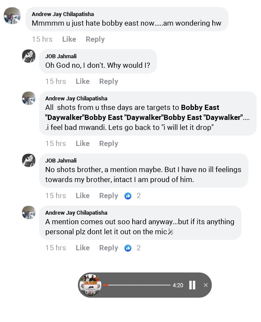Open JOB Jahmali's avatar on 'No shots brother' reply
This screenshot has height=322, width=261.
tap(29, 160)
